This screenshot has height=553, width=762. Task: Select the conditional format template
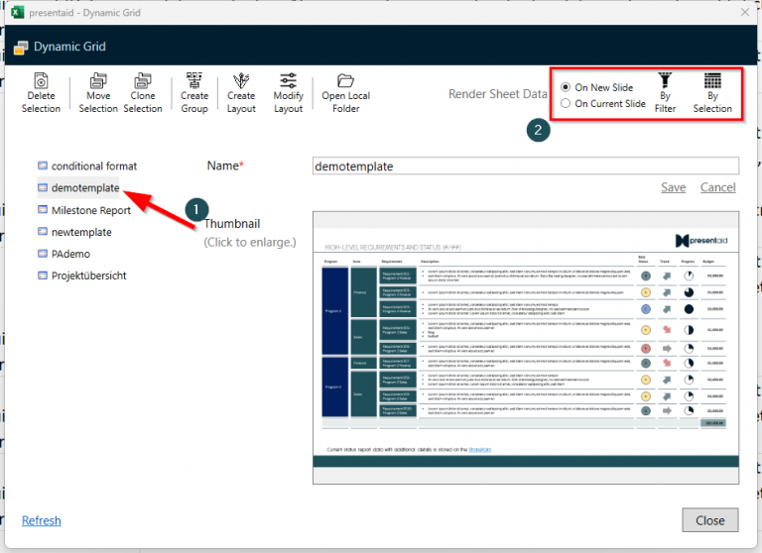click(93, 166)
